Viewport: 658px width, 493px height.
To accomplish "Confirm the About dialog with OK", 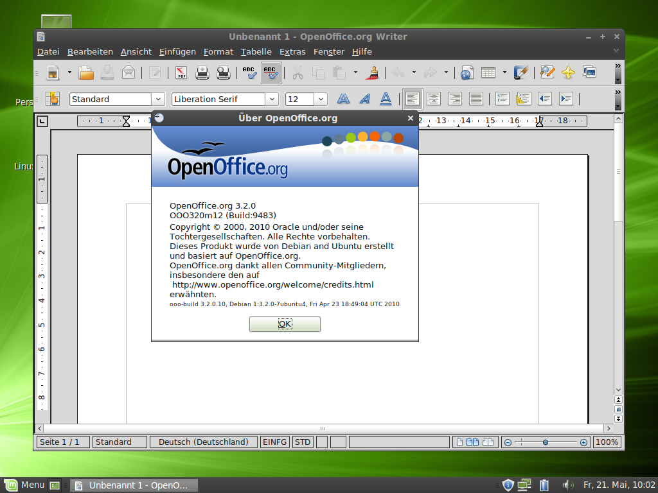I will point(285,324).
